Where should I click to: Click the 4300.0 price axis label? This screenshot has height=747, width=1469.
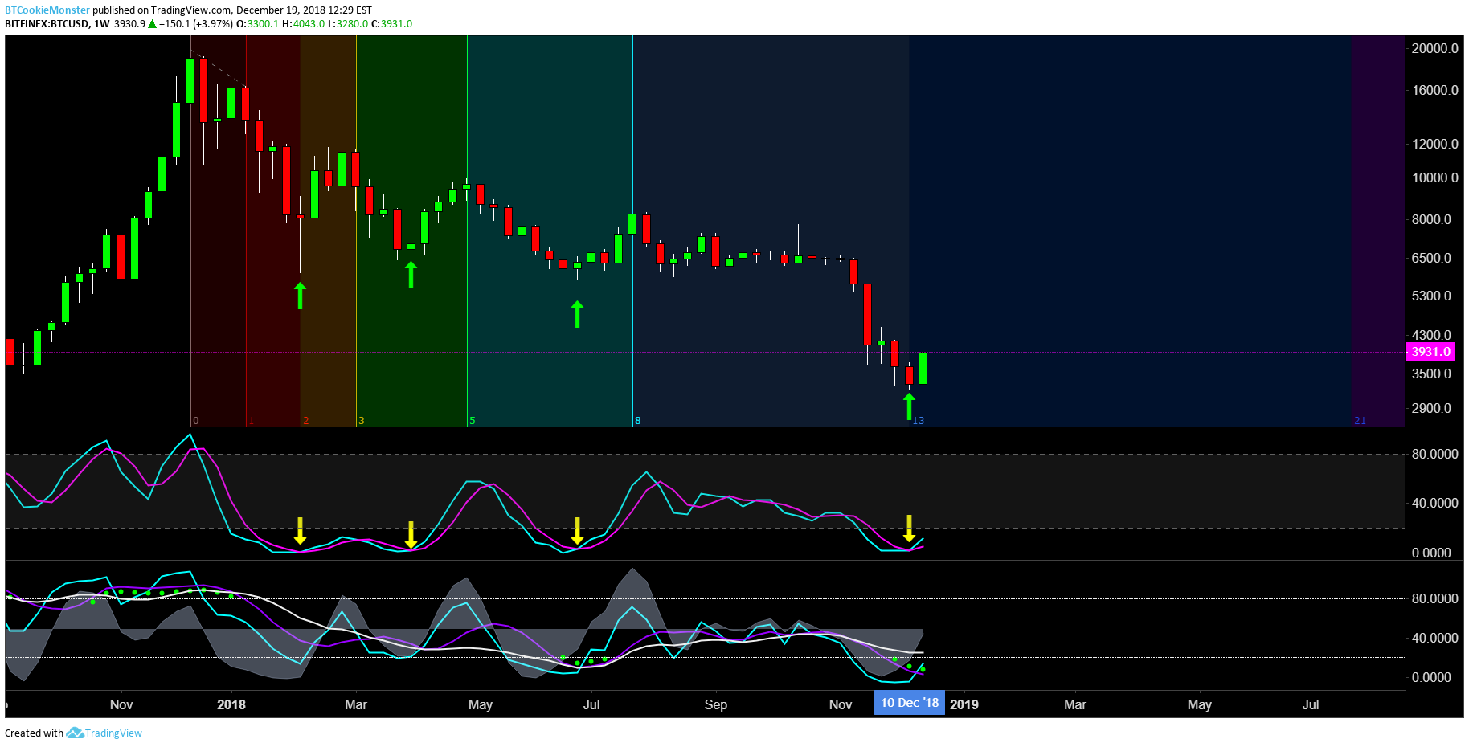1431,335
